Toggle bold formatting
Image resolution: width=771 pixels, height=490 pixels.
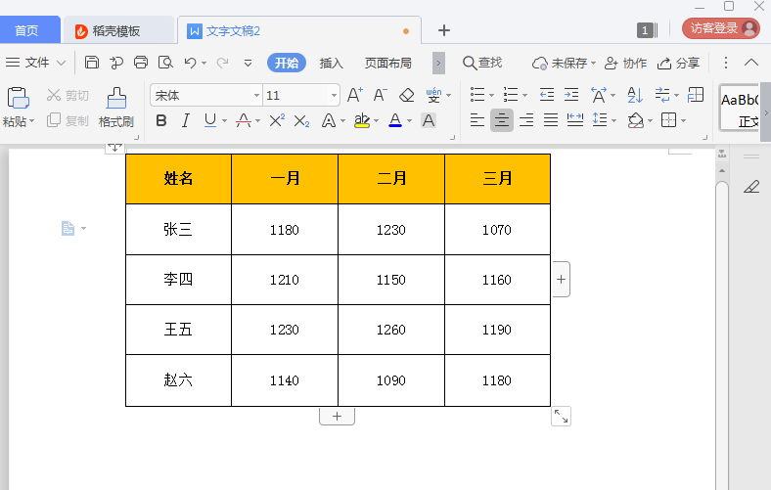tap(160, 120)
